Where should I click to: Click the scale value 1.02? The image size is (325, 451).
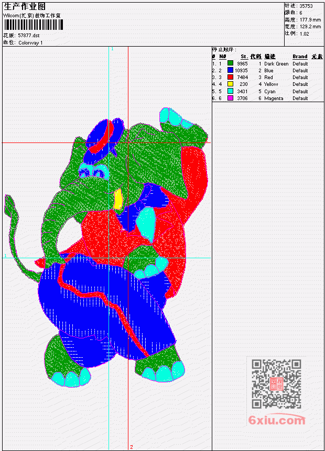coord(304,34)
